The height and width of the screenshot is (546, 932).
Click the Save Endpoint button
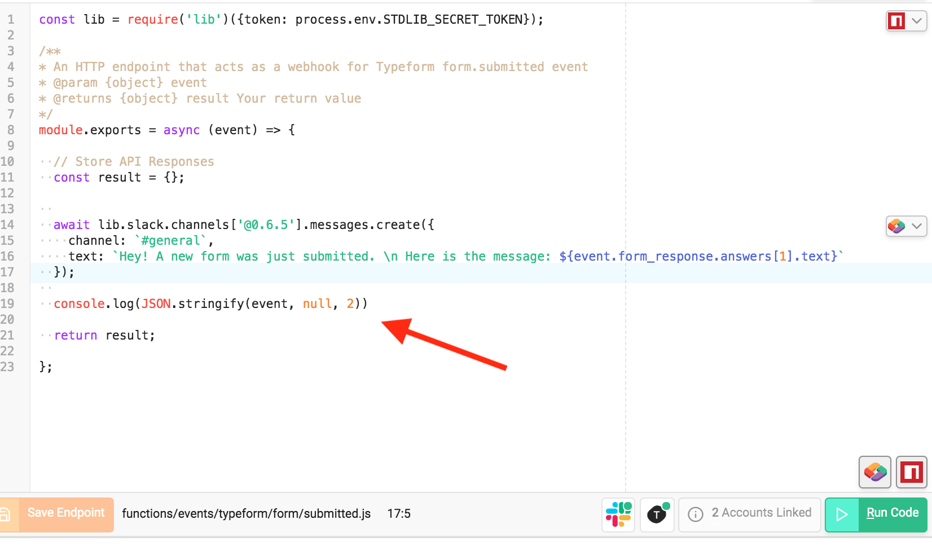56,514
